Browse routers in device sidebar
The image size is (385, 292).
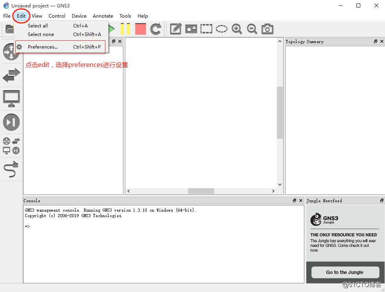tap(11, 52)
